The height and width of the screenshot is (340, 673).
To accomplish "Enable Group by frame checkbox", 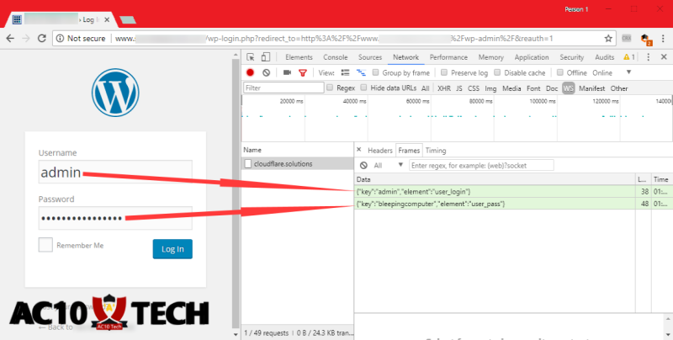I will (375, 72).
